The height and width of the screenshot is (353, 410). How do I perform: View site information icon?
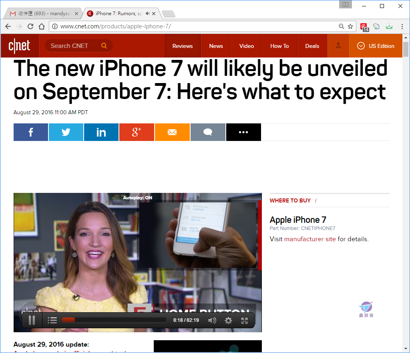point(54,26)
